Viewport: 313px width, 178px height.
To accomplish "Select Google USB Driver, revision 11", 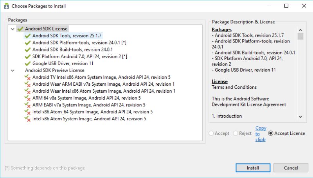I will 63,63.
